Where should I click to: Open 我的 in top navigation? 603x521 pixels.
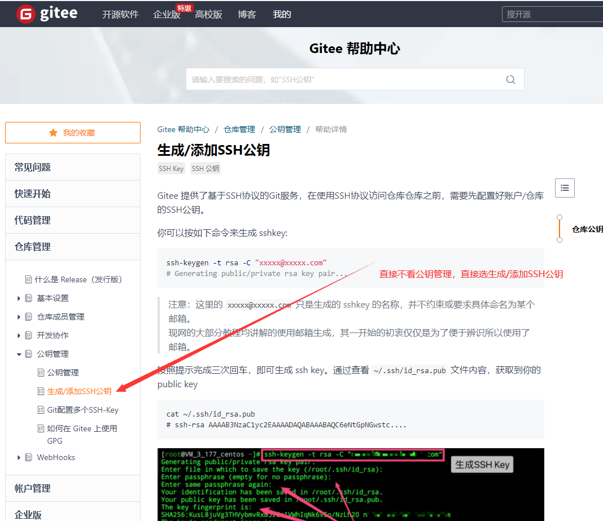(282, 15)
